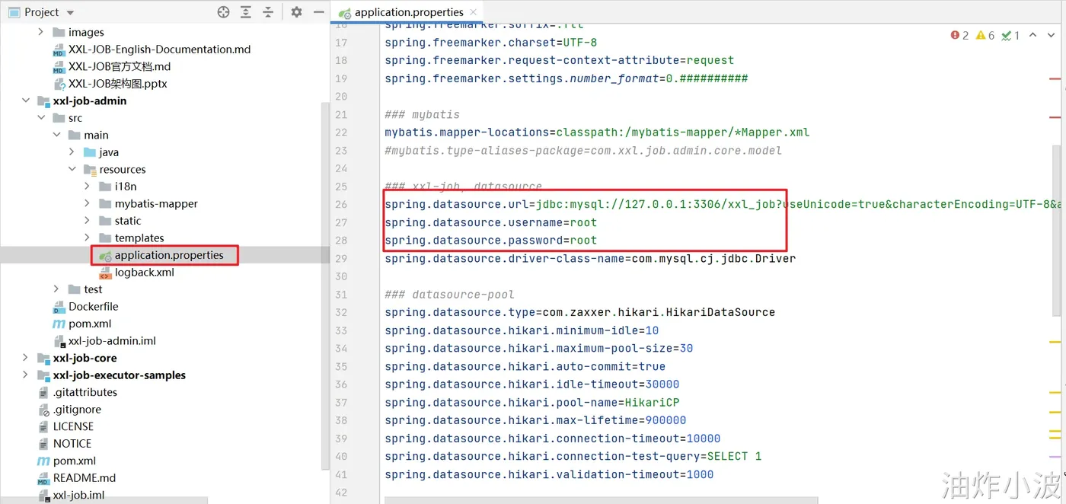Click the spring.datasource.url line in editor

coord(722,204)
